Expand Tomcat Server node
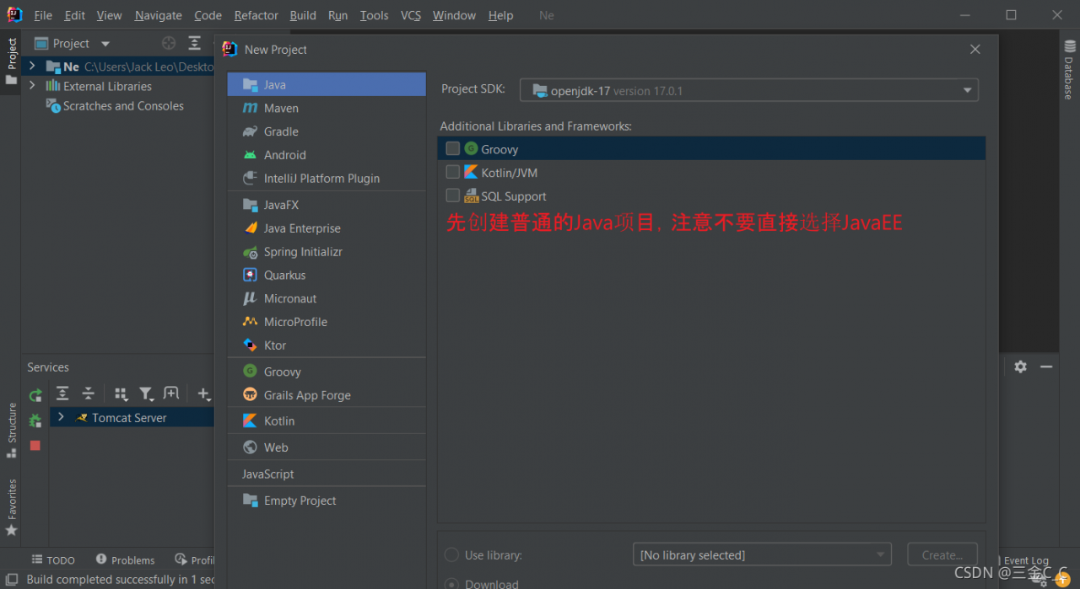Image resolution: width=1080 pixels, height=589 pixels. [61, 417]
